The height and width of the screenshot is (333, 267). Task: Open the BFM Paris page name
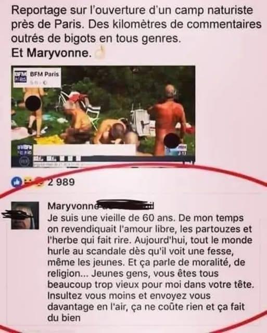(x=44, y=74)
